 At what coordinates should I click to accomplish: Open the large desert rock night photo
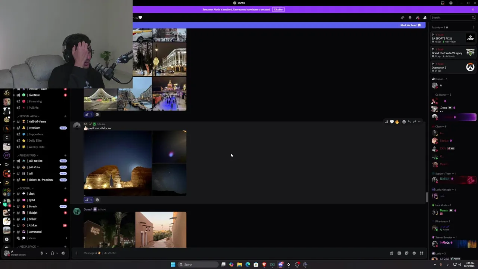(118, 163)
